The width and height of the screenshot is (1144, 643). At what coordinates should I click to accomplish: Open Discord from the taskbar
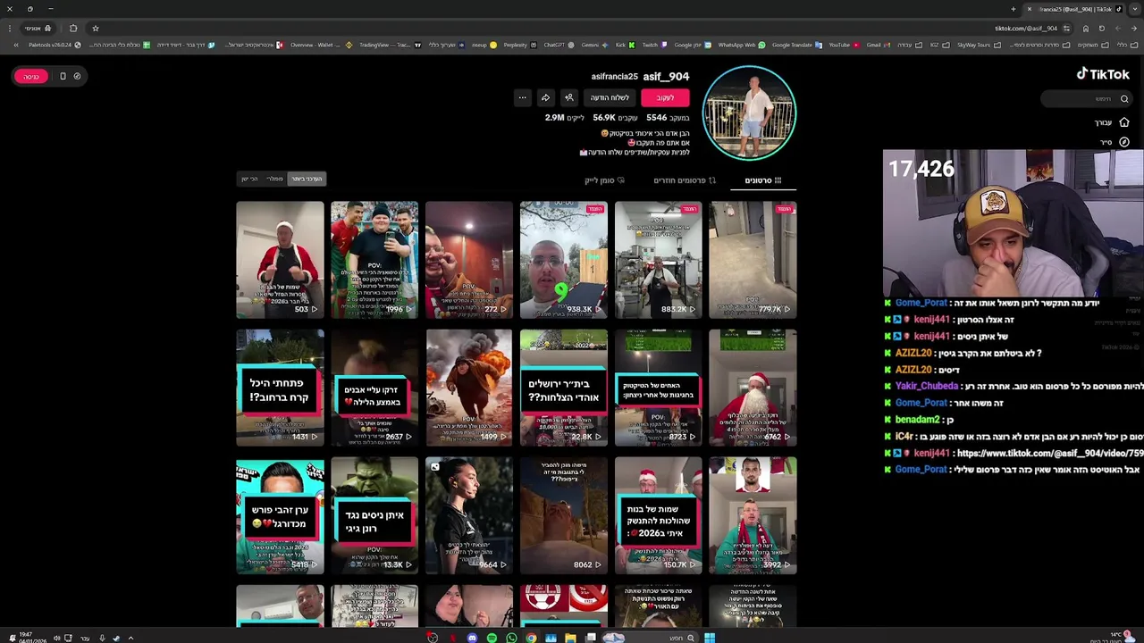pyautogui.click(x=472, y=638)
